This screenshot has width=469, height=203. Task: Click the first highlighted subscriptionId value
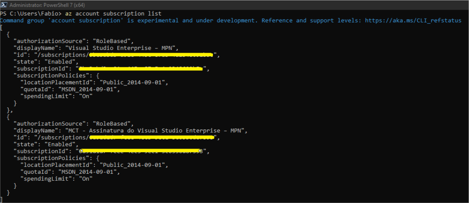coord(144,69)
